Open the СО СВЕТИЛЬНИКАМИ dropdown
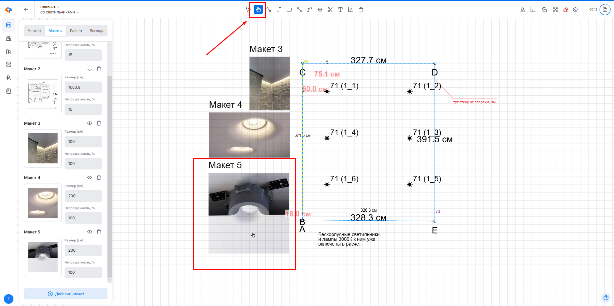 tap(60, 12)
